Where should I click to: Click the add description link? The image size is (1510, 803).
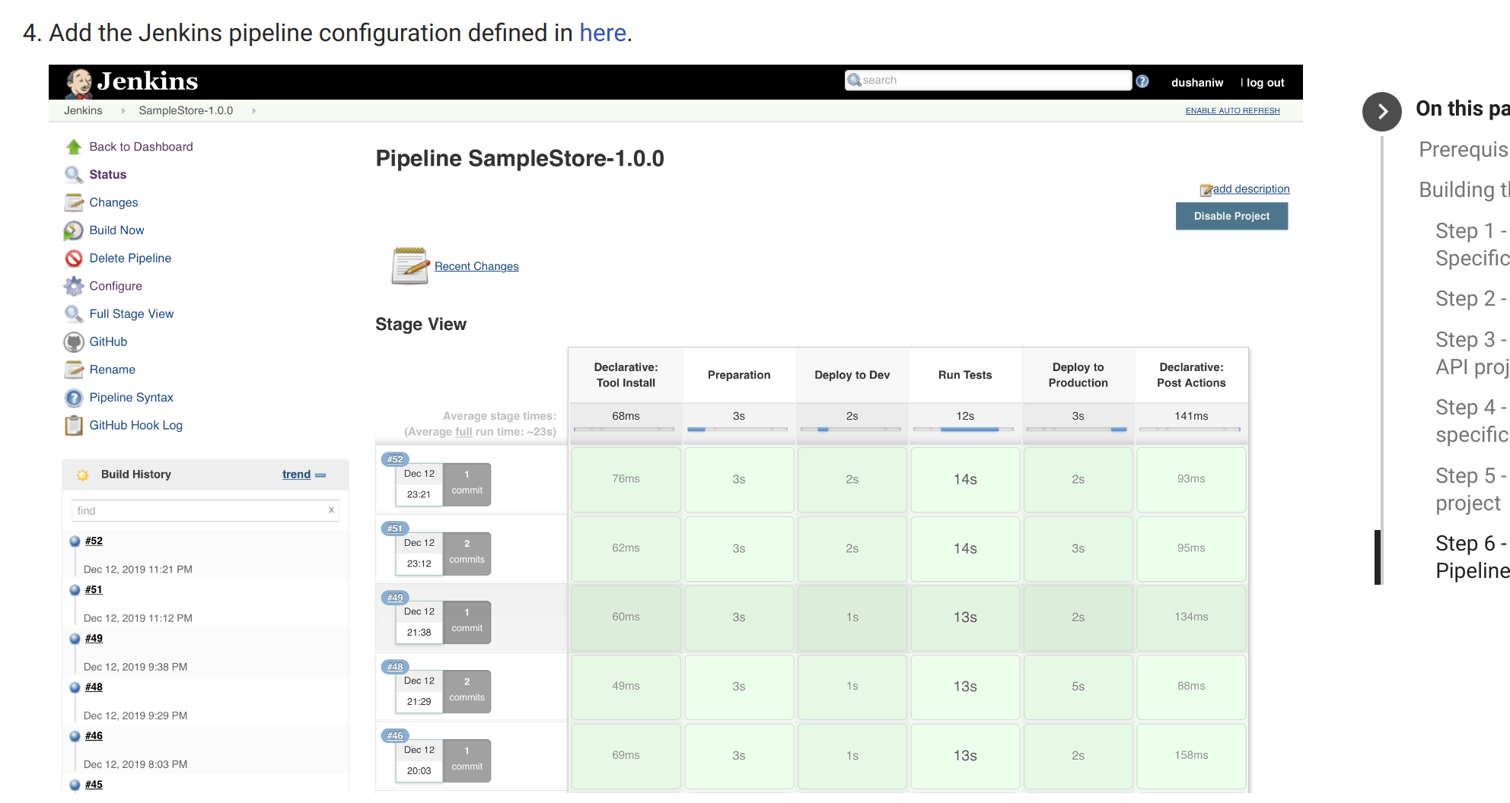pos(1251,189)
